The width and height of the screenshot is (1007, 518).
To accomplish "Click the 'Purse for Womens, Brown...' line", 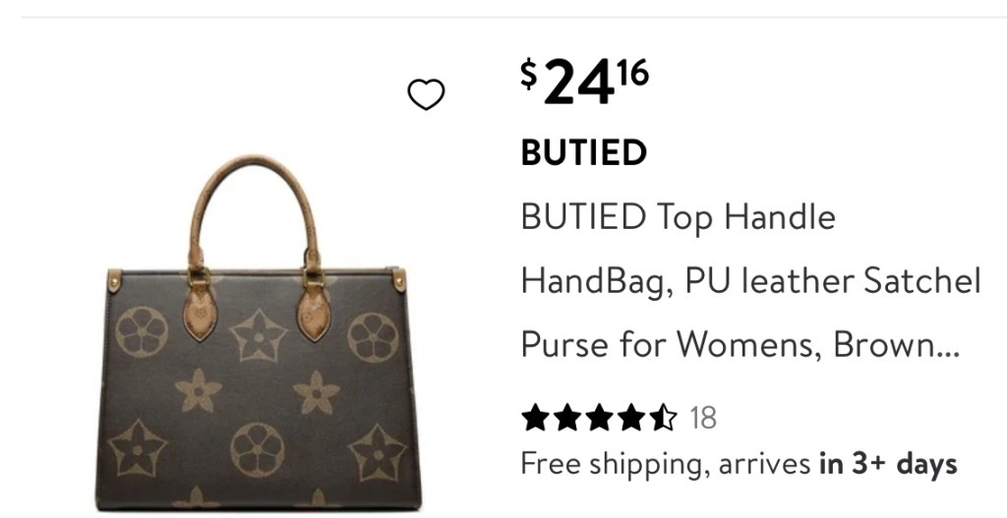I will [x=740, y=345].
